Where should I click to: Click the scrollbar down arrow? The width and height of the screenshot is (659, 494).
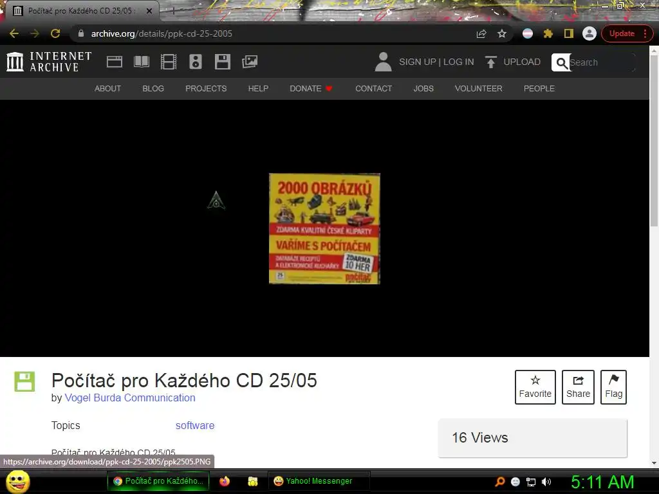[654, 463]
